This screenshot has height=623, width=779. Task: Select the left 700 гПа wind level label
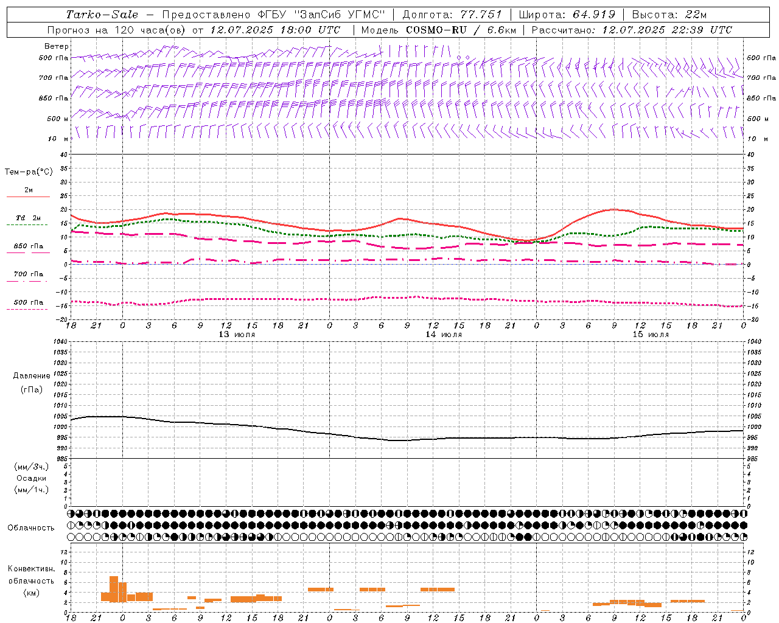pos(54,78)
